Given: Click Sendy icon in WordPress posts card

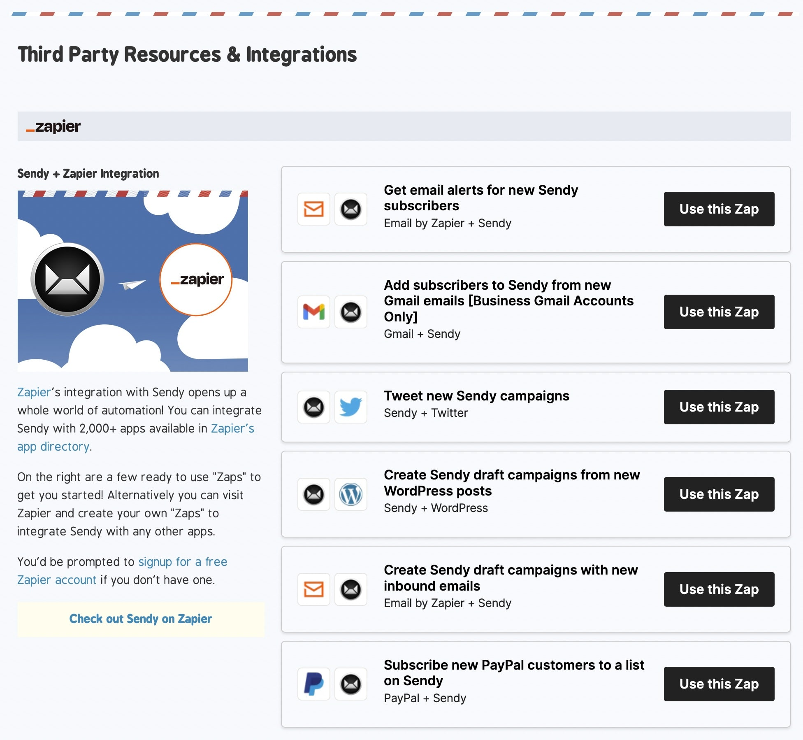Looking at the screenshot, I should pos(314,494).
